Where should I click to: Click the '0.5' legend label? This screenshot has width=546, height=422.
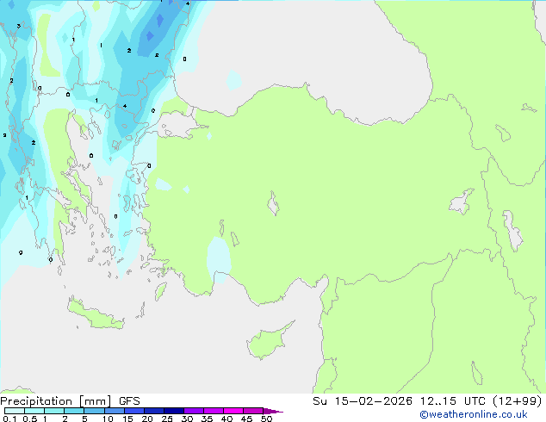point(29,419)
